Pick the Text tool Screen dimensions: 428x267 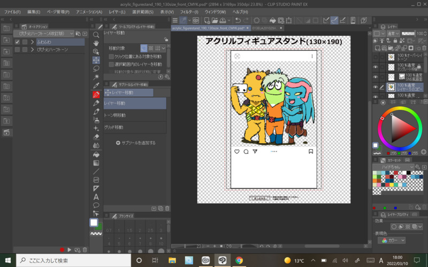(96, 197)
